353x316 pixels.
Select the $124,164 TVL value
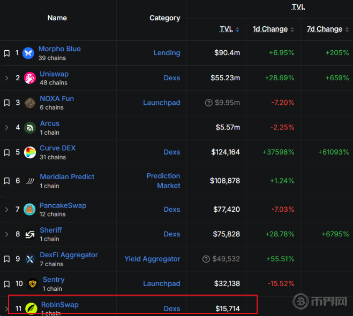226,152
